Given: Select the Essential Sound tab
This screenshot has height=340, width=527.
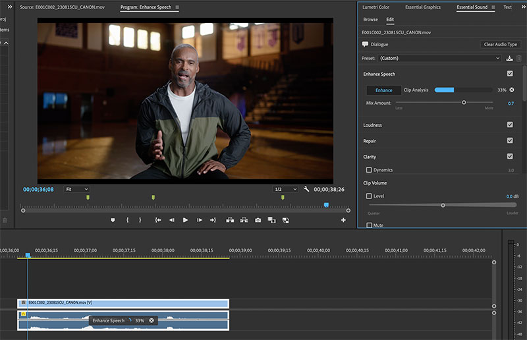Looking at the screenshot, I should [x=472, y=7].
